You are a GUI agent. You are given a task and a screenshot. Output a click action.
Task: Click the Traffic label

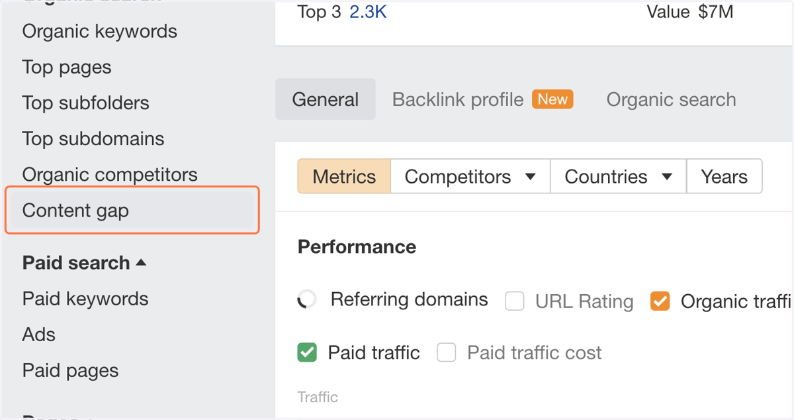point(318,397)
